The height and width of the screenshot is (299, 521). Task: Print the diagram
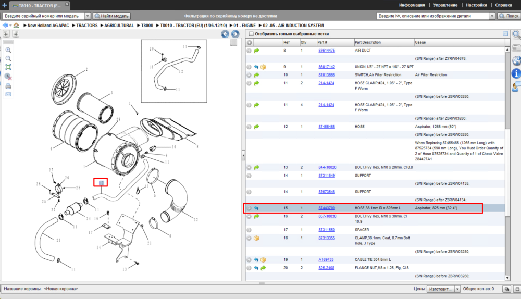[8, 86]
